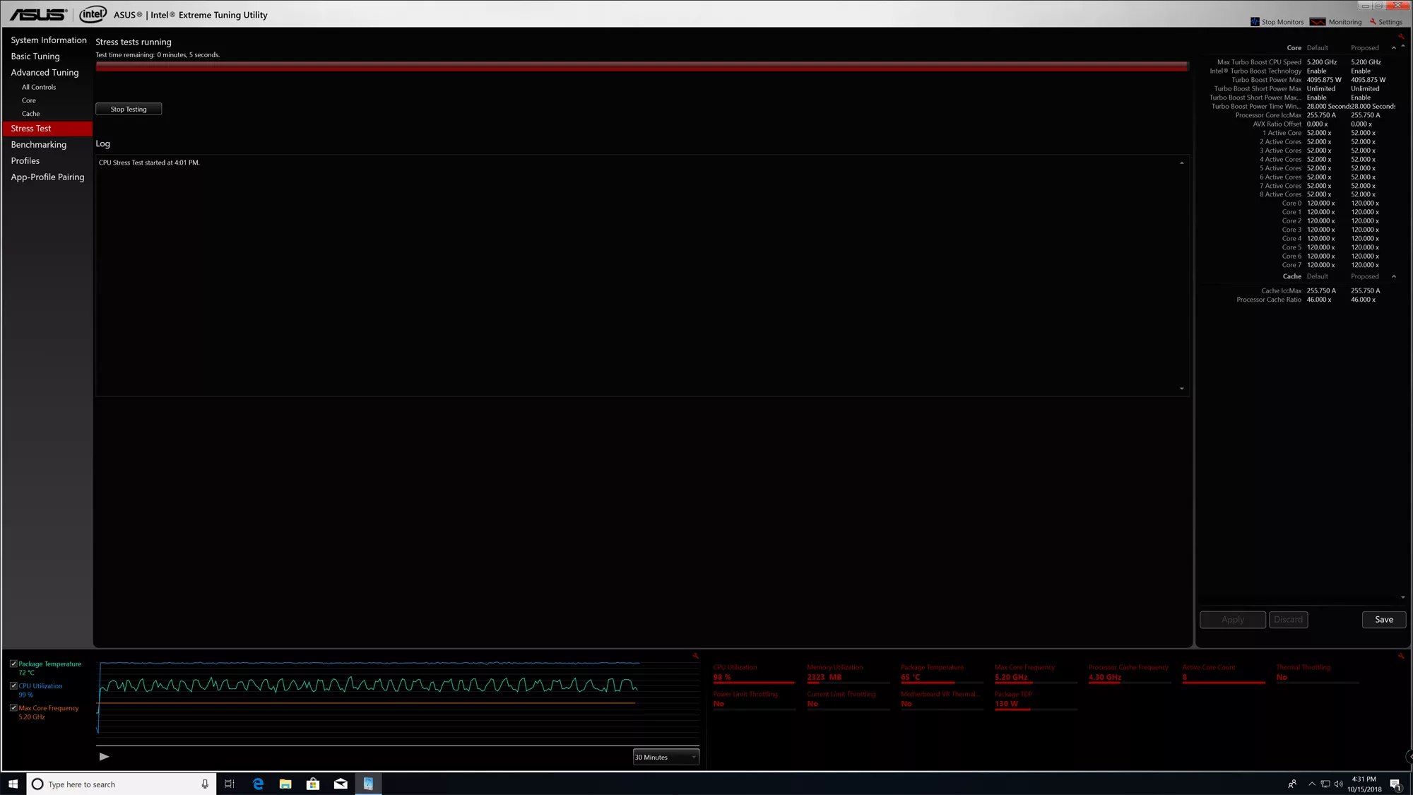Click the red stress test progress bar

(x=642, y=66)
